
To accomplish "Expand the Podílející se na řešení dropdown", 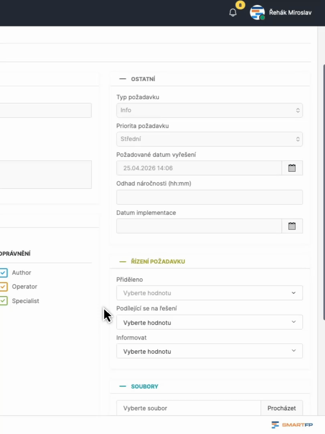I will [209, 322].
